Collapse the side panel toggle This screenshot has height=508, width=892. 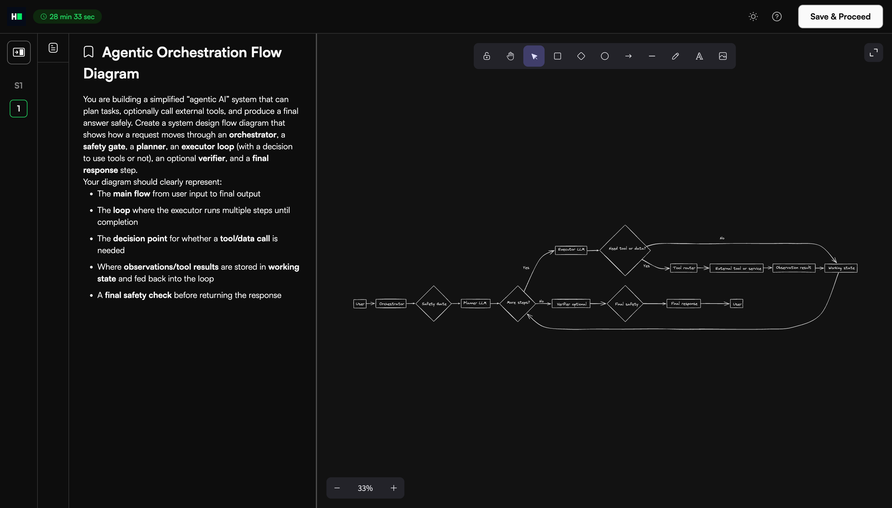[x=19, y=52]
